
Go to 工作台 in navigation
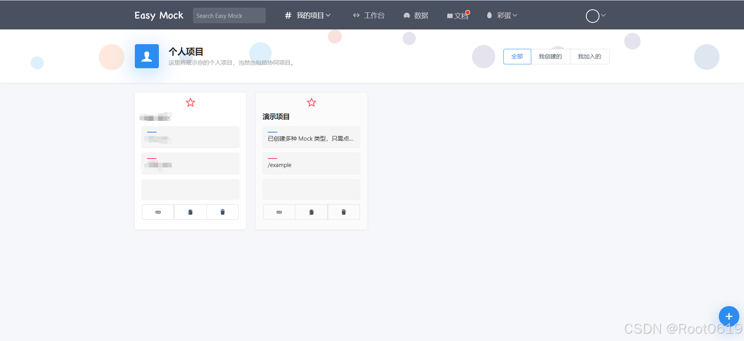pos(369,15)
